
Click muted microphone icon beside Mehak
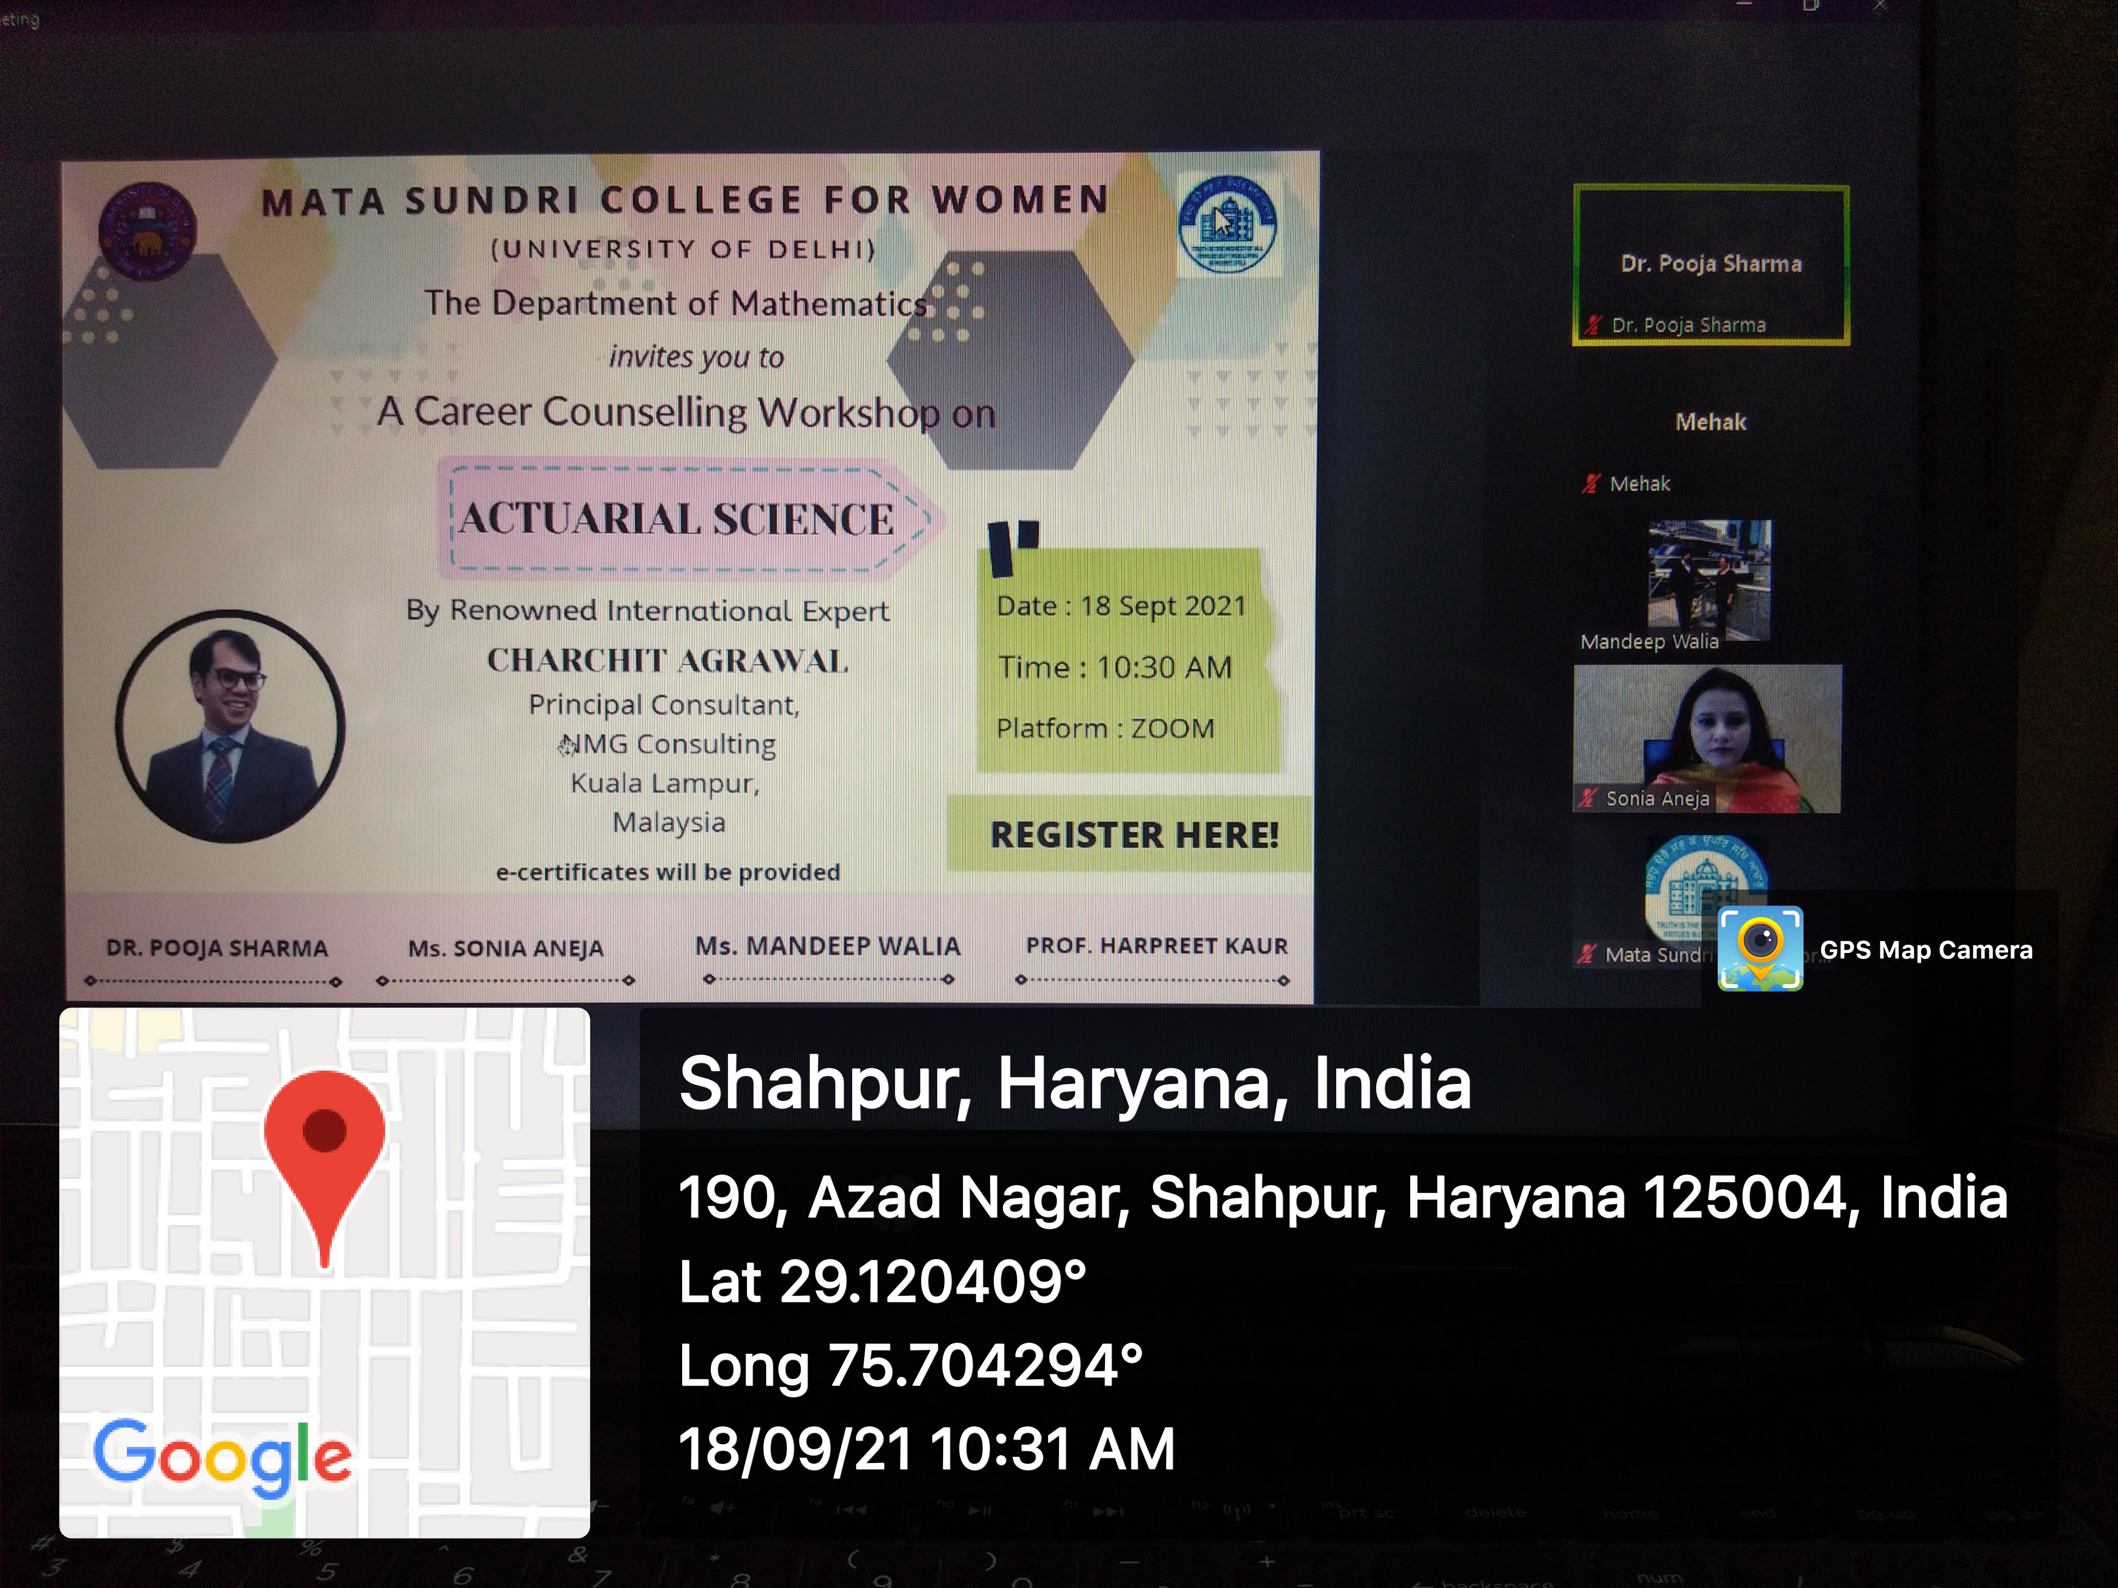click(1590, 484)
